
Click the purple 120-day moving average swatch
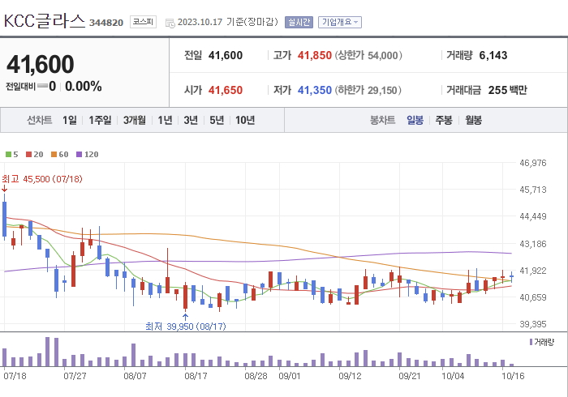click(79, 155)
